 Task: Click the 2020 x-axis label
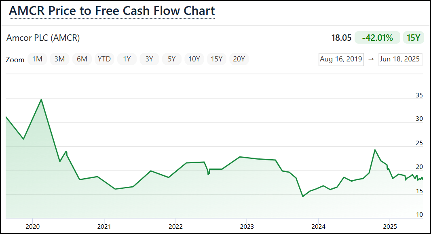click(33, 227)
